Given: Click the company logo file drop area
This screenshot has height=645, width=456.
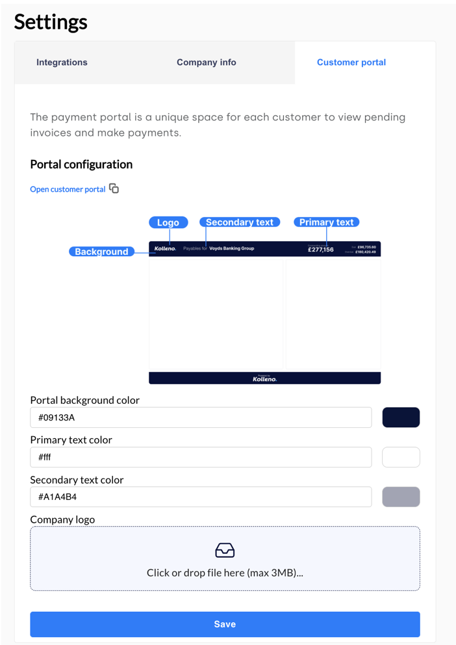Looking at the screenshot, I should click(x=225, y=559).
